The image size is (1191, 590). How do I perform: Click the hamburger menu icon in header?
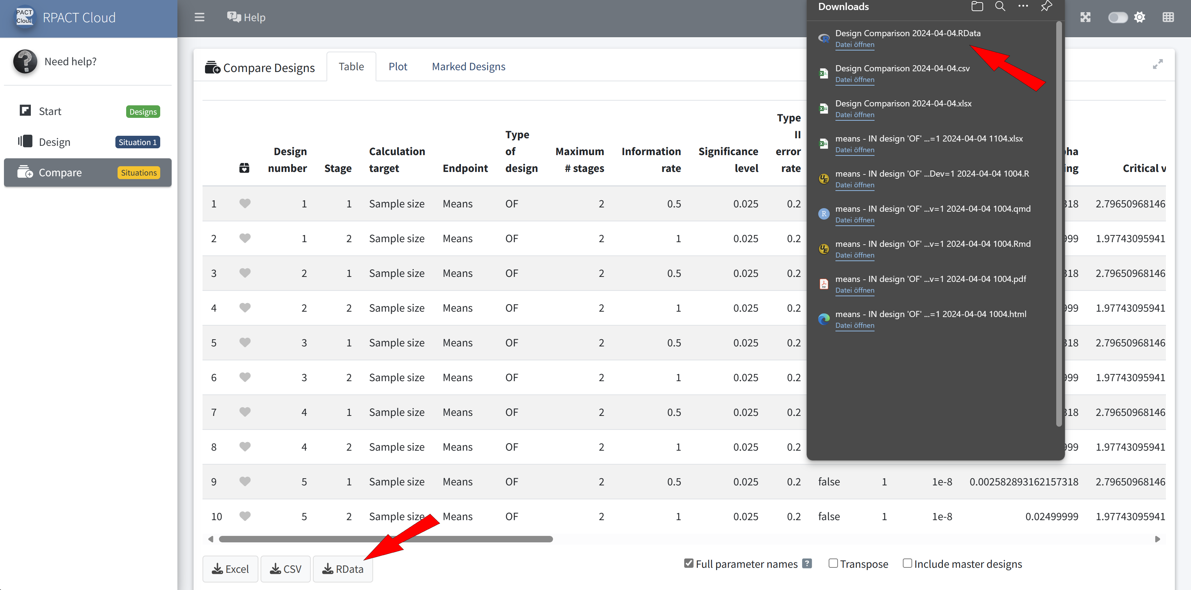coord(199,17)
